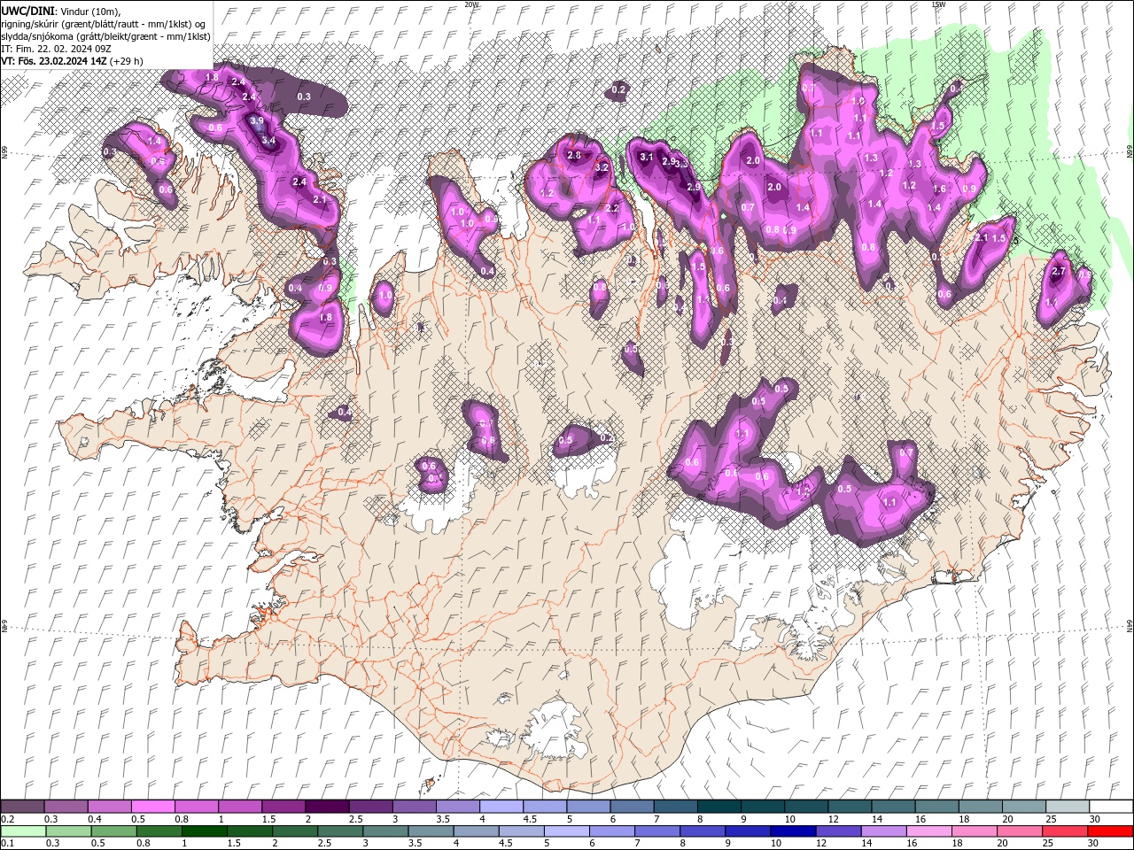Click the 3.9 snowfall value on the map
1134x850 pixels.
[257, 120]
